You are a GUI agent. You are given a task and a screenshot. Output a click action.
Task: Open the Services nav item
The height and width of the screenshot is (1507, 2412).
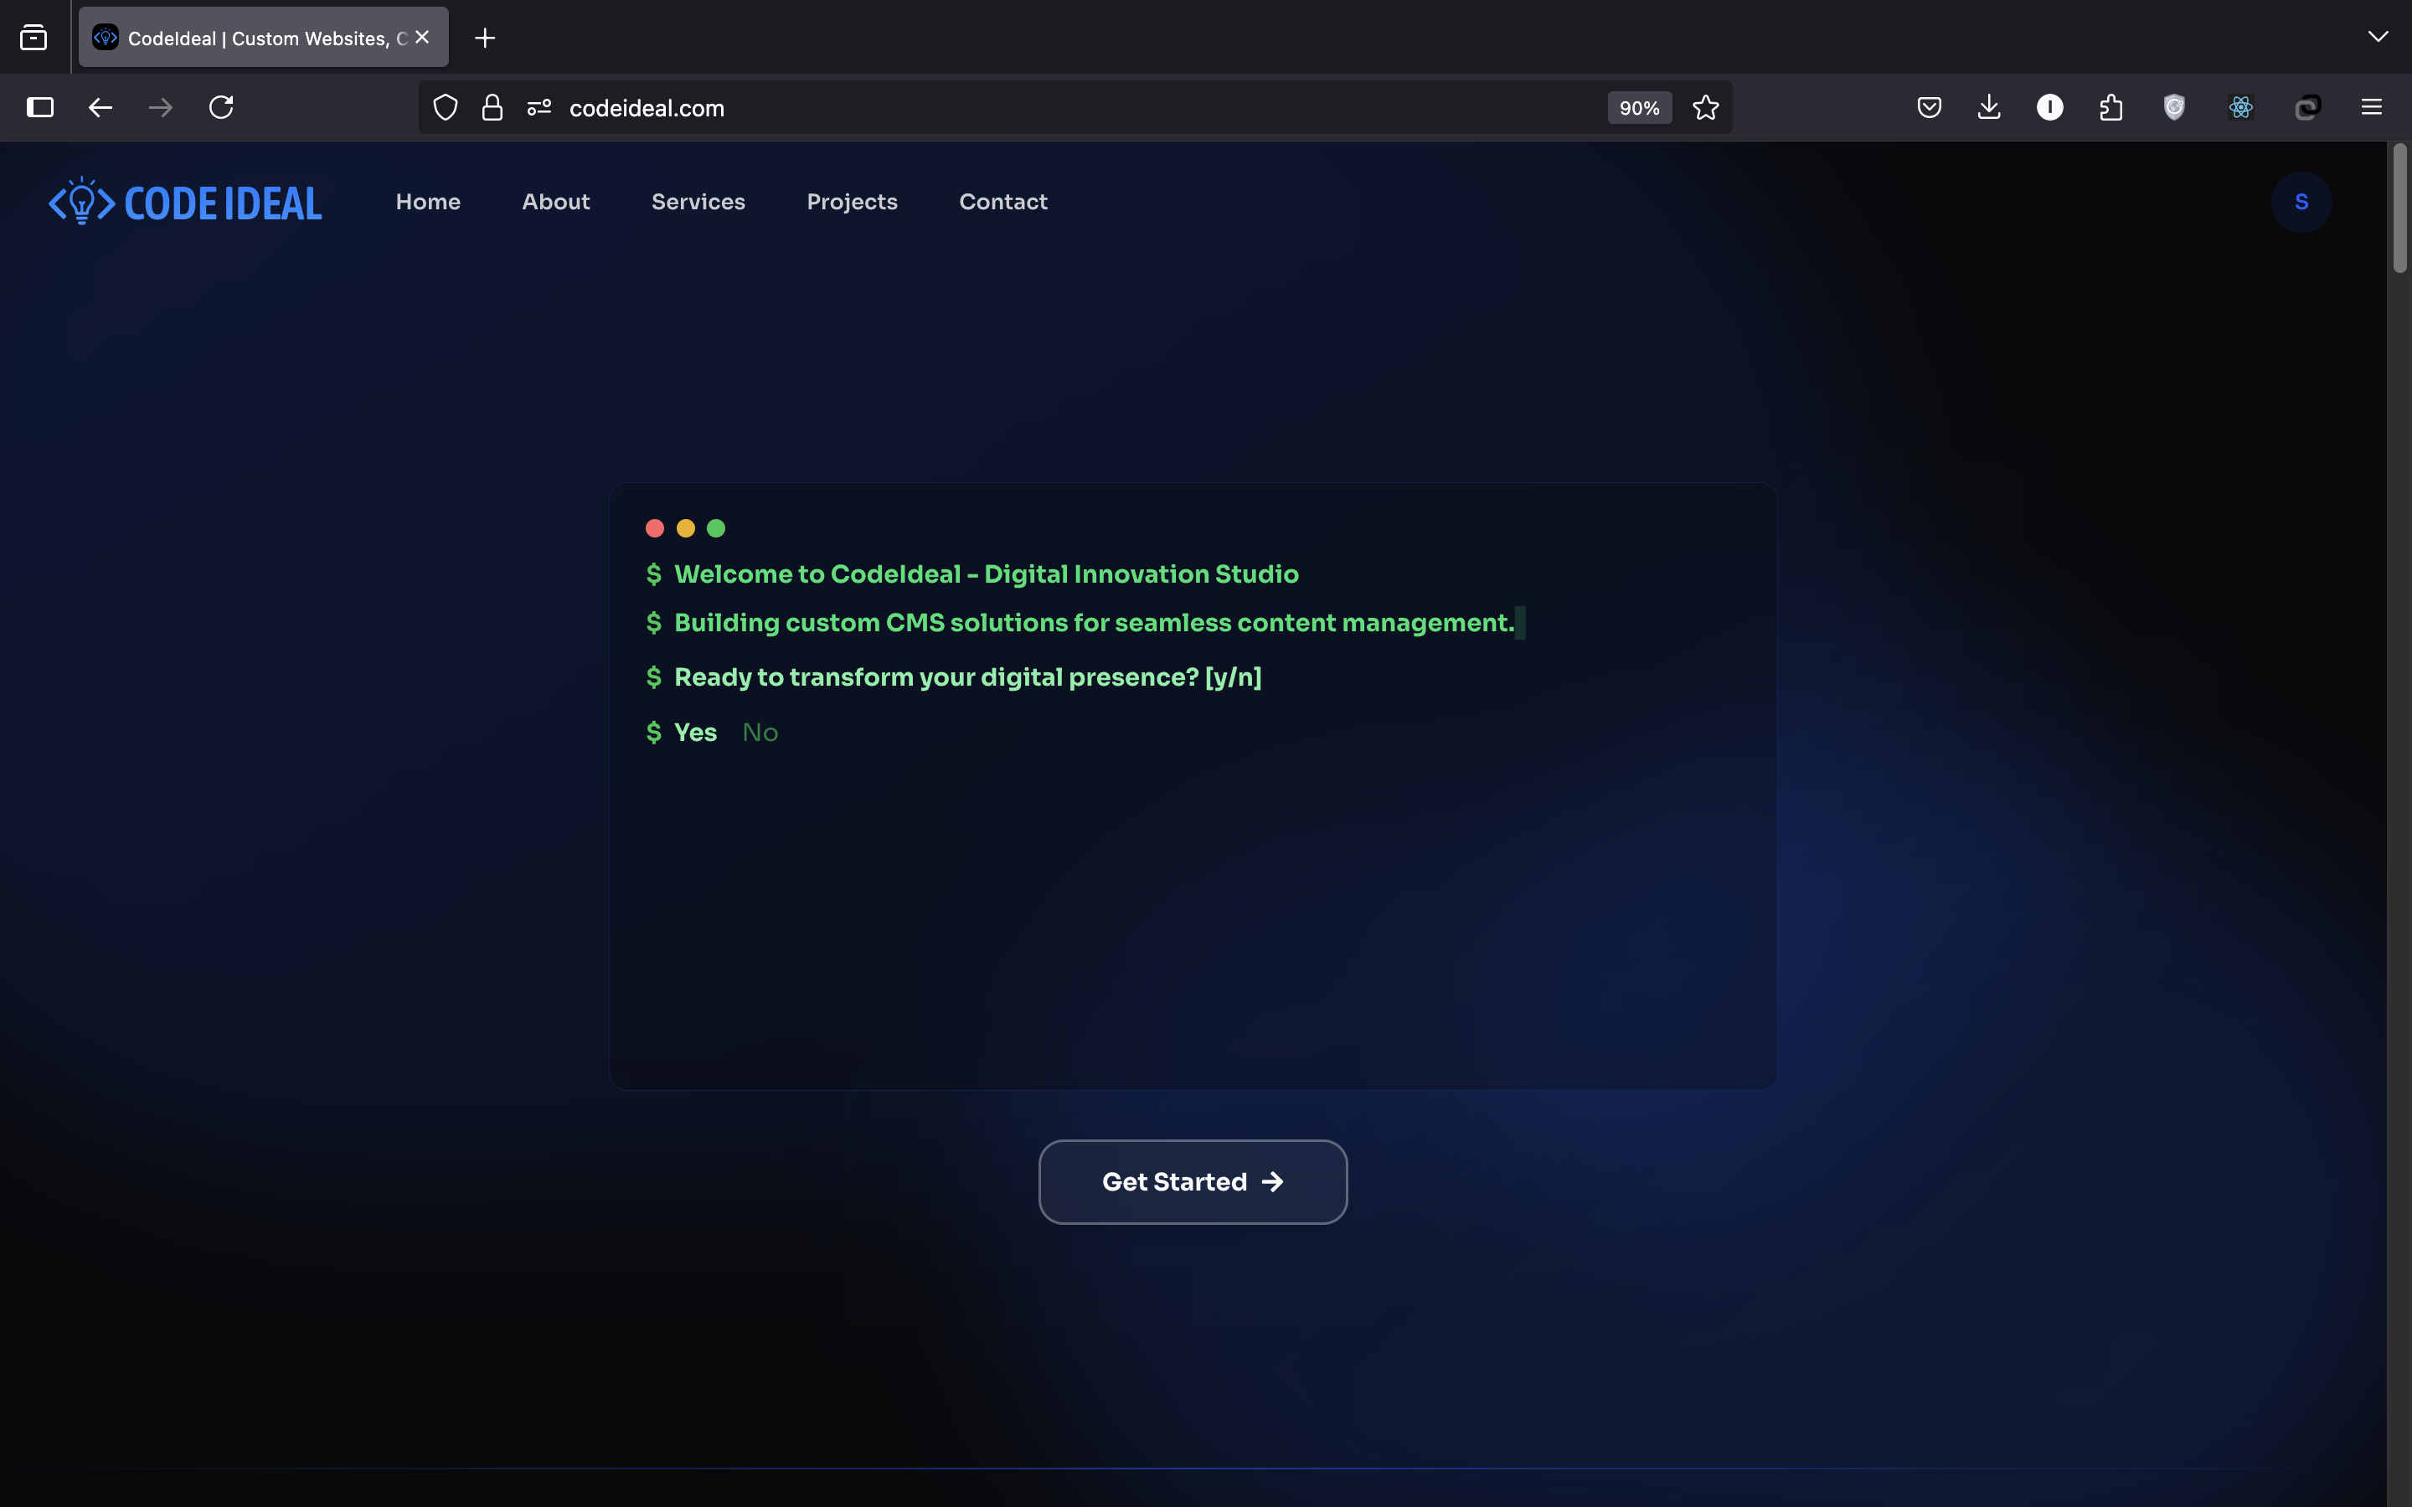coord(698,203)
